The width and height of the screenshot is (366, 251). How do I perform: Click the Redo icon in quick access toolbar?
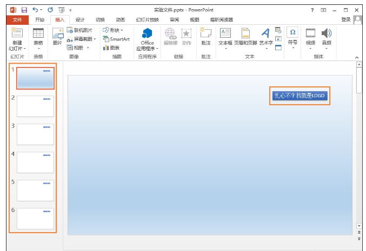(x=50, y=10)
